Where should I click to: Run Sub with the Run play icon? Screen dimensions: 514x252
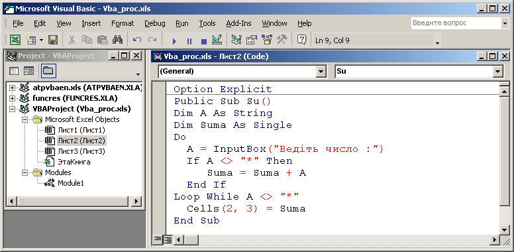coord(174,40)
